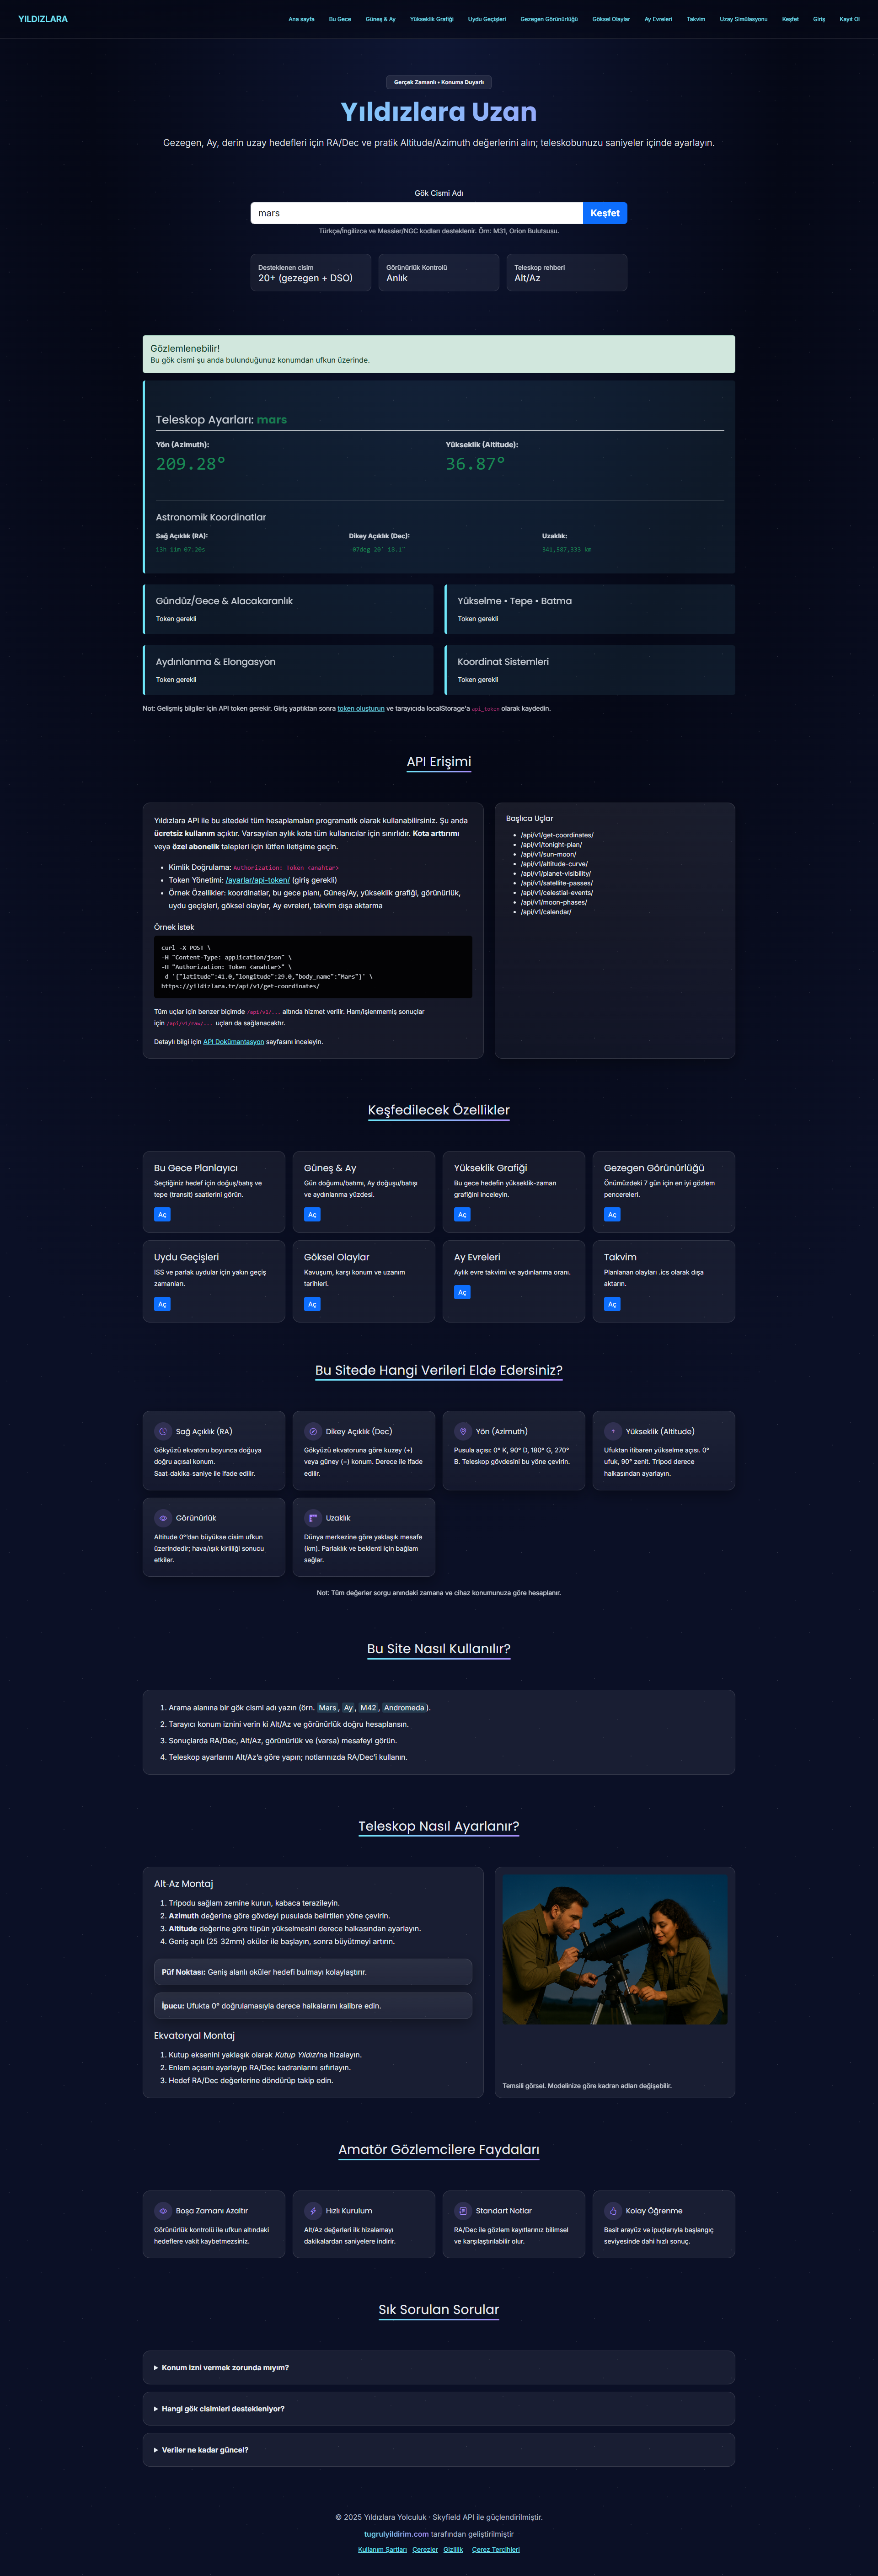This screenshot has height=2576, width=878.
Task: Click the curl example code block
Action: [313, 967]
